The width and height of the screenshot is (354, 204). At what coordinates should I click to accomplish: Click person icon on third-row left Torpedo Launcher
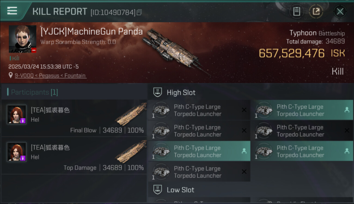pyautogui.click(x=244, y=151)
